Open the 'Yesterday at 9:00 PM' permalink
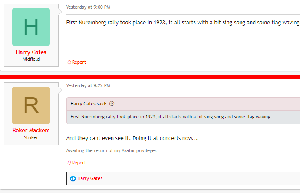 (x=88, y=7)
